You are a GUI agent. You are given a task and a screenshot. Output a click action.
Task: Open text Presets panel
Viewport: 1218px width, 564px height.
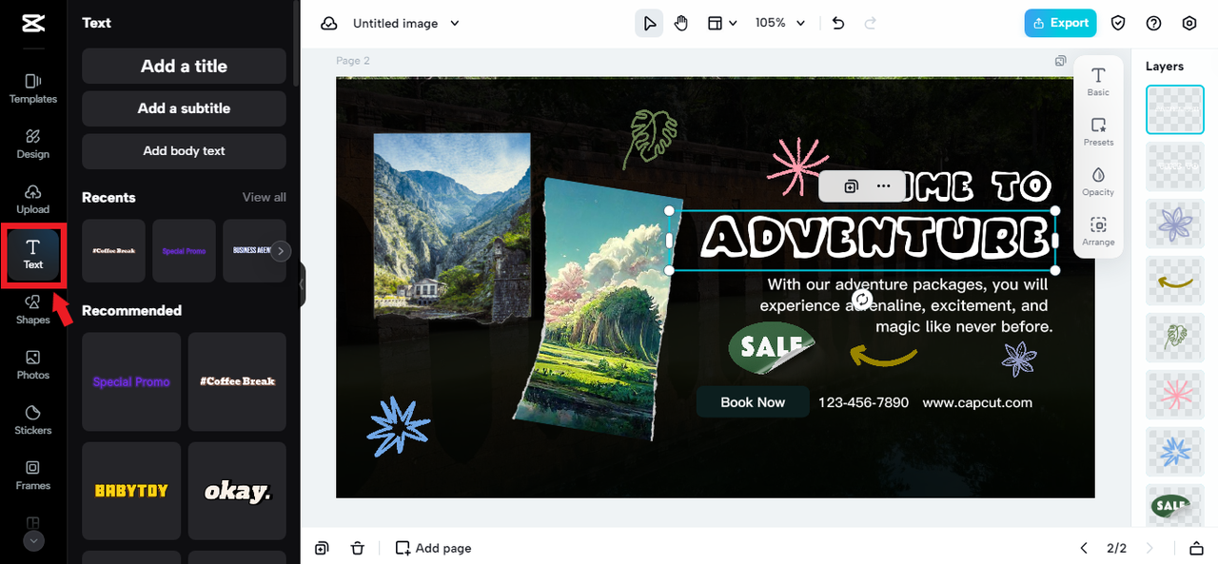coord(1098,131)
